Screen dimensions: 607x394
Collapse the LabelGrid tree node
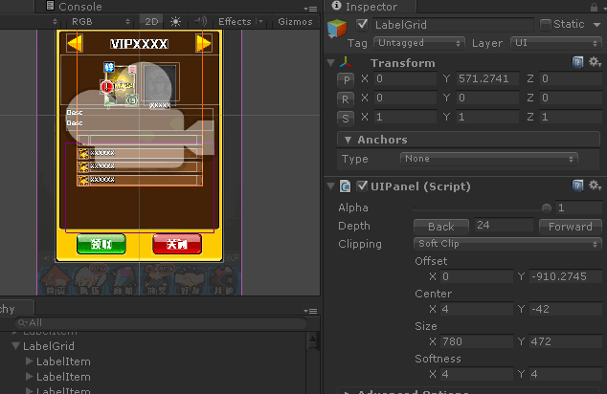(x=16, y=346)
